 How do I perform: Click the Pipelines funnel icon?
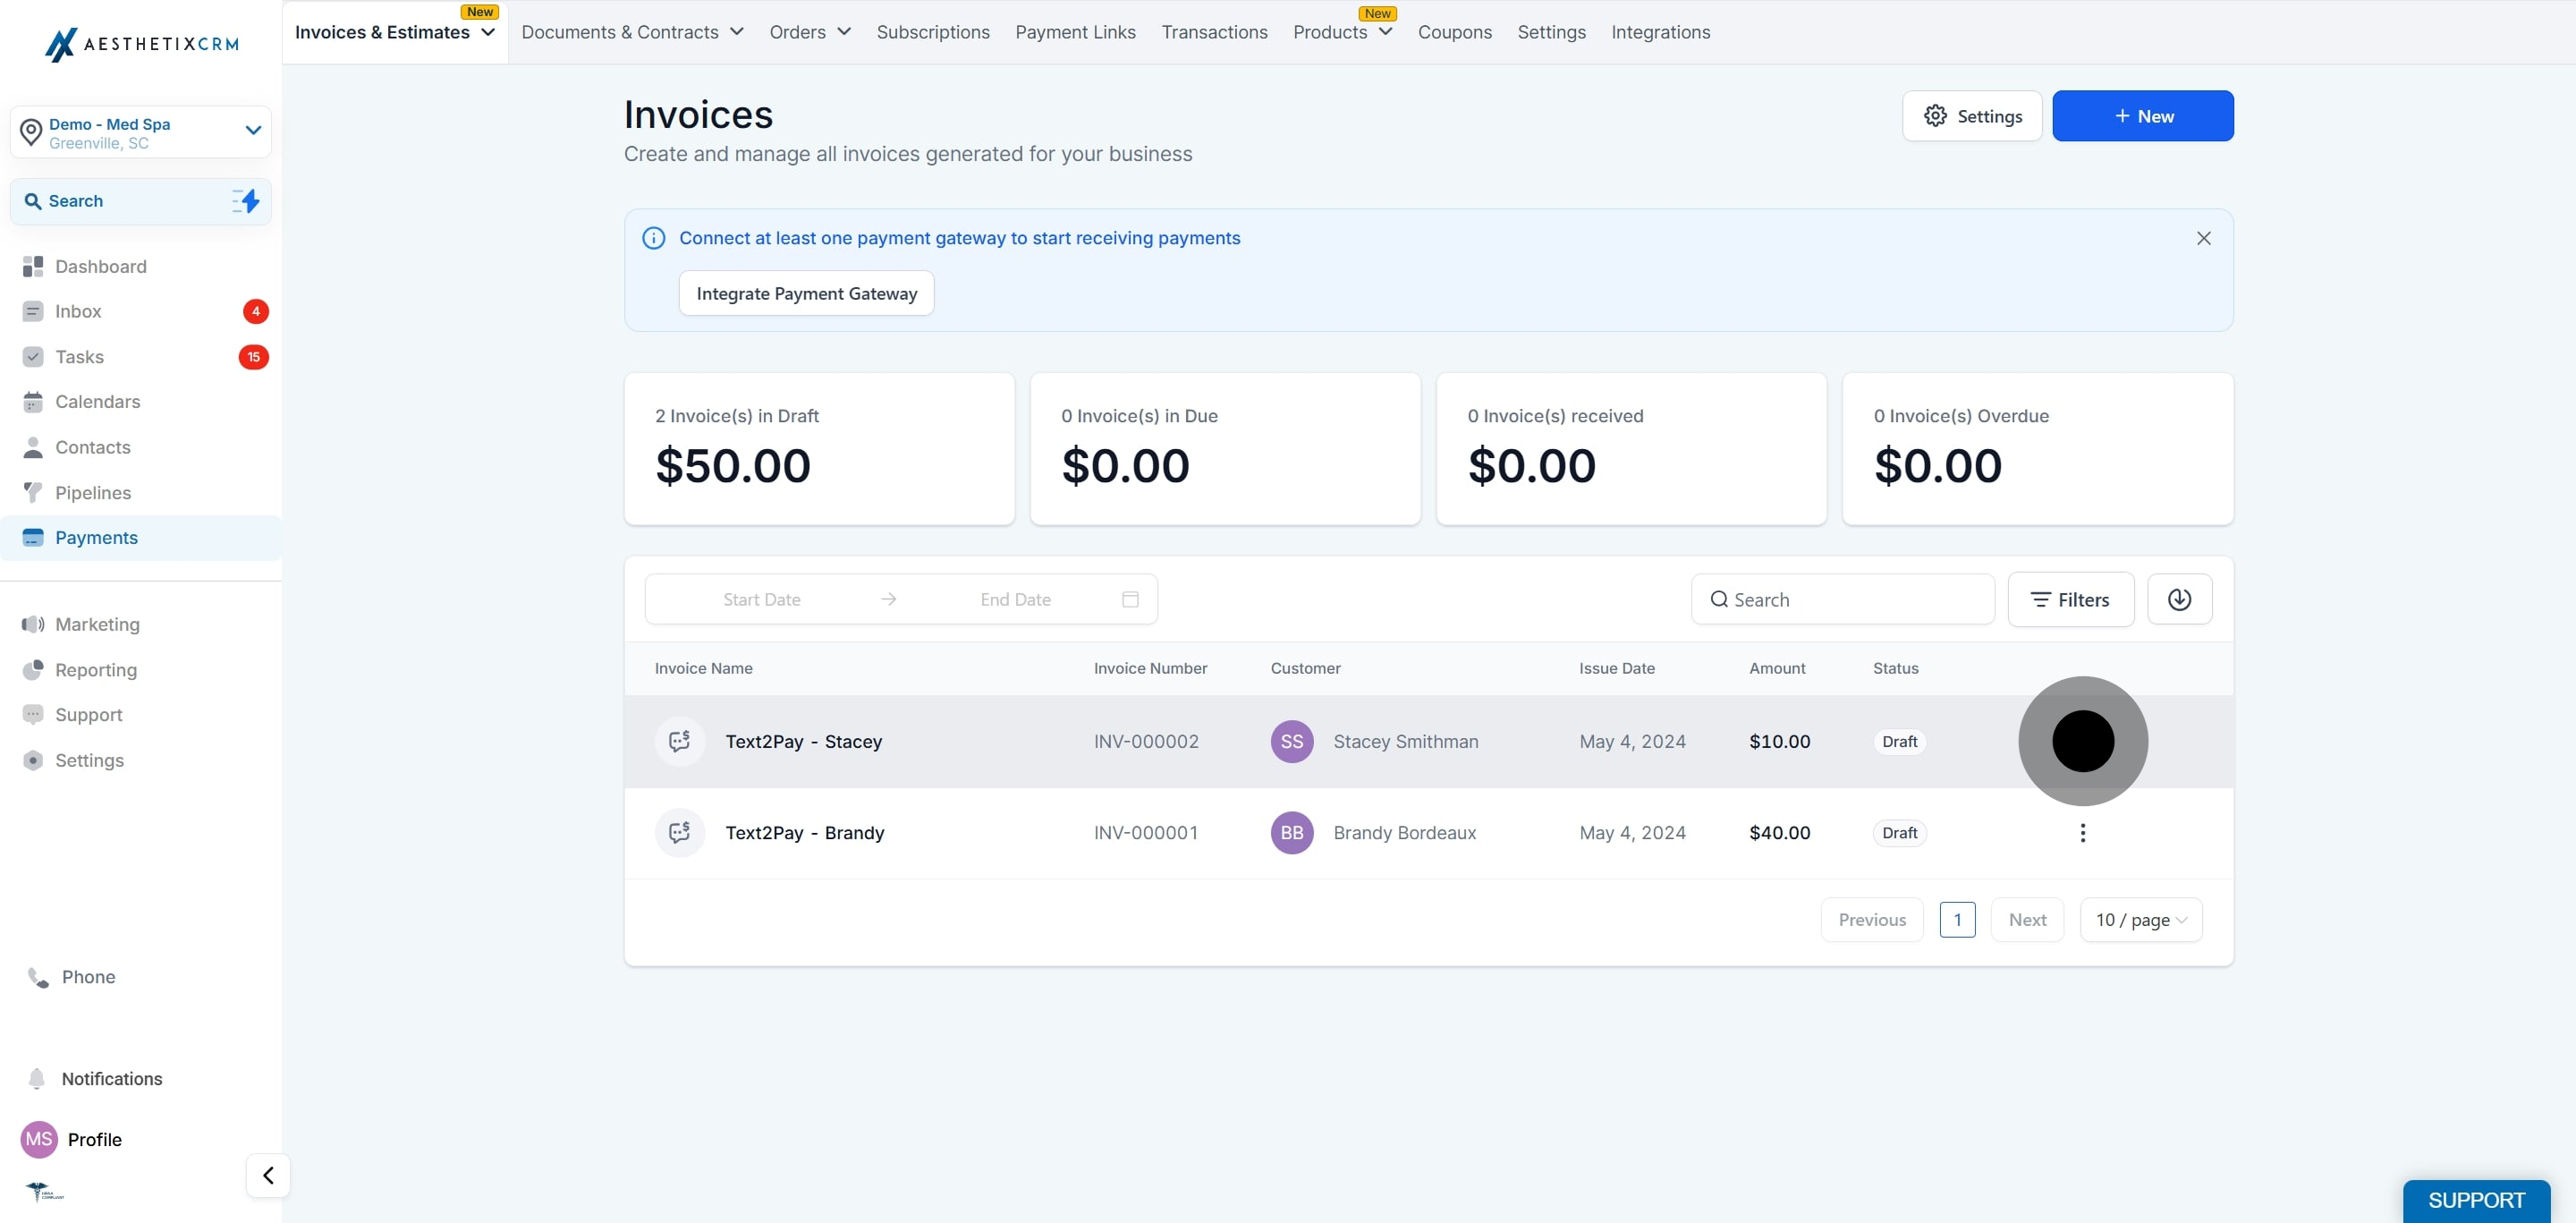(33, 492)
